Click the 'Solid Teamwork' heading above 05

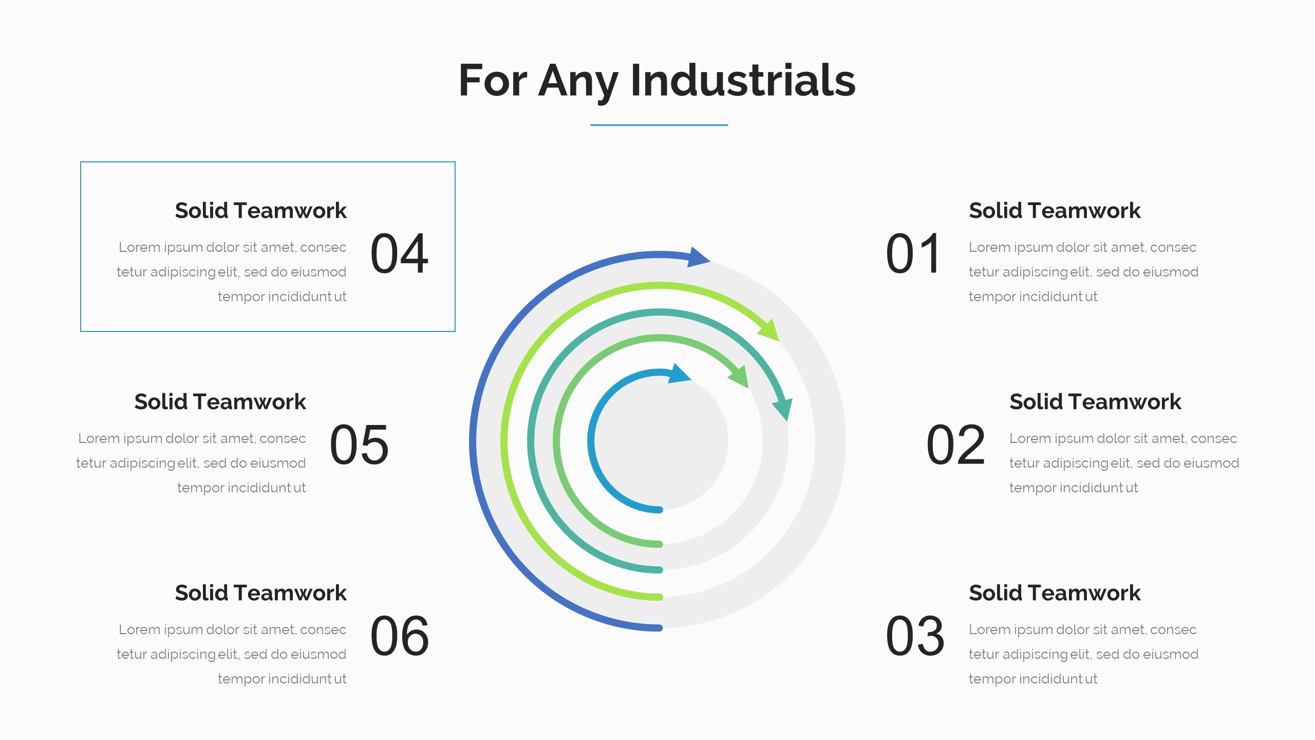pos(220,402)
